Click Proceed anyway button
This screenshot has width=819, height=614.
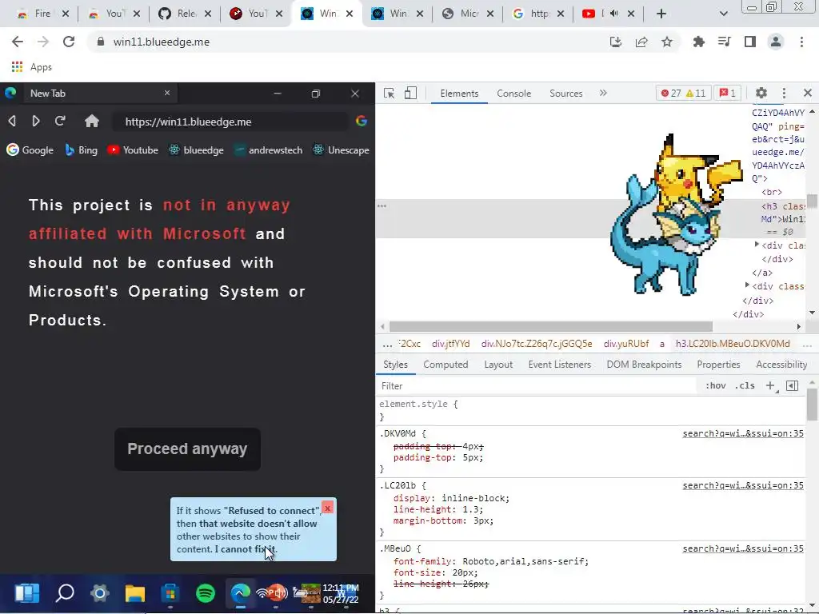pos(187,449)
